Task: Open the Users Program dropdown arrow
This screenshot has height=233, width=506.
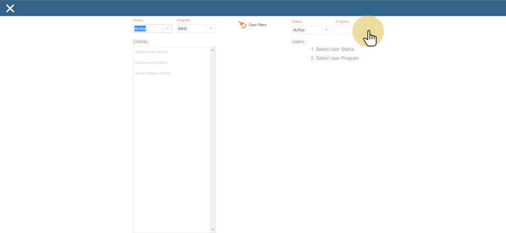Action: [369, 30]
